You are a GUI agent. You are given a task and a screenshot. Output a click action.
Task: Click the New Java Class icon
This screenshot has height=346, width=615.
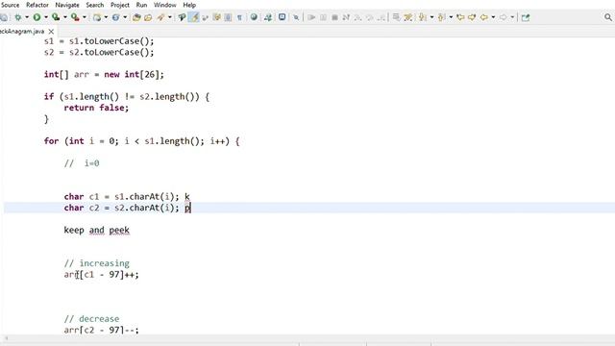pos(115,17)
